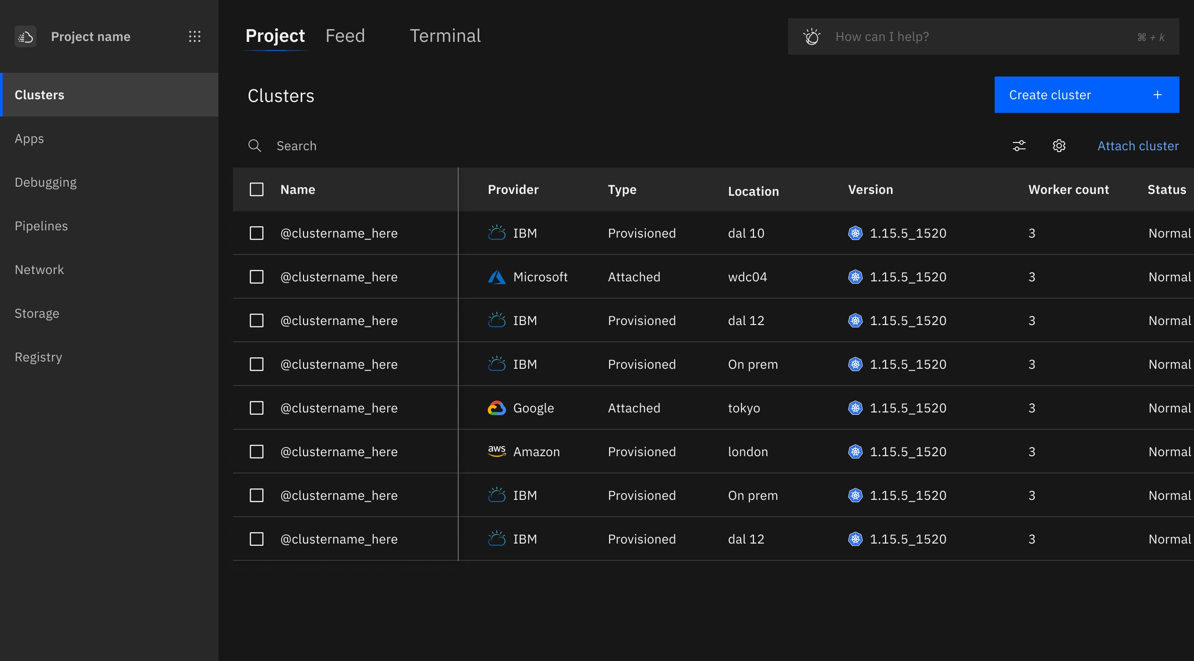Open the Clusters left sidebar item

point(109,94)
